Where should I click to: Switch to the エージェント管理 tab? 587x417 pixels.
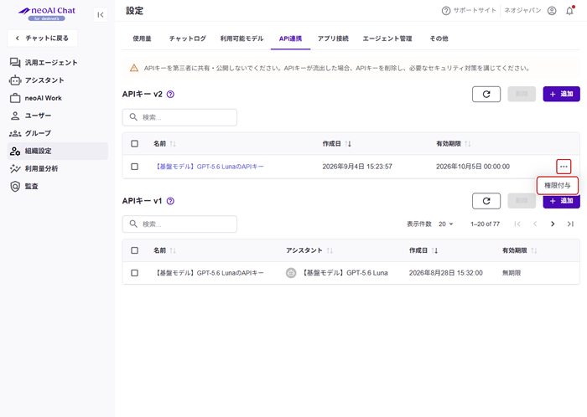click(387, 39)
